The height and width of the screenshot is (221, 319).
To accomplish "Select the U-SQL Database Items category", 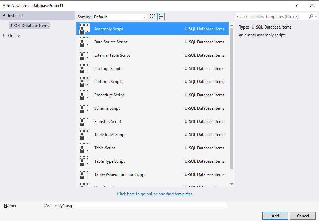I will (x=29, y=25).
